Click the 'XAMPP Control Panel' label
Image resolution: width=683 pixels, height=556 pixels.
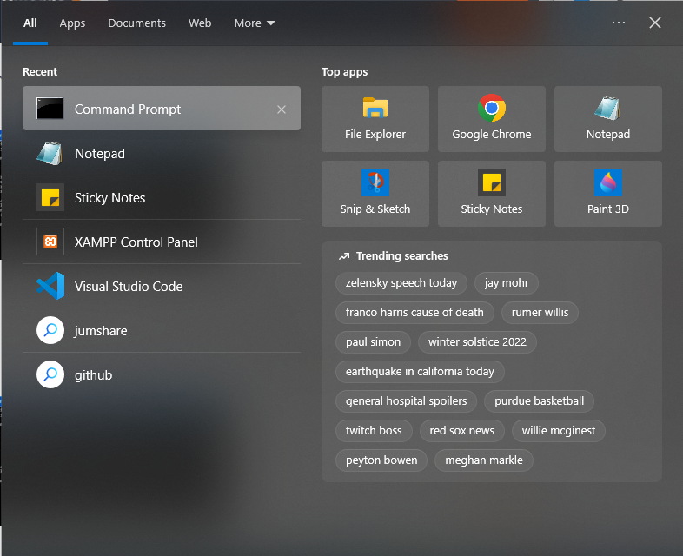(x=136, y=242)
